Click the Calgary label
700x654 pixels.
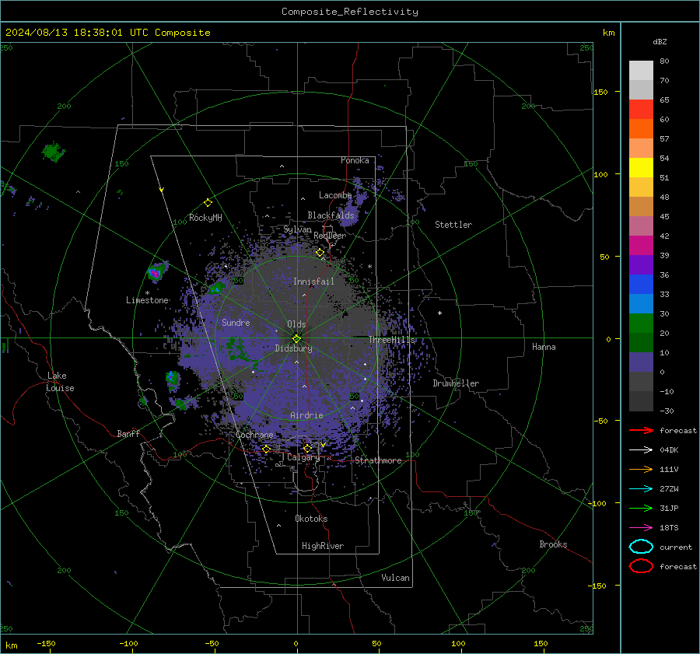pyautogui.click(x=303, y=457)
